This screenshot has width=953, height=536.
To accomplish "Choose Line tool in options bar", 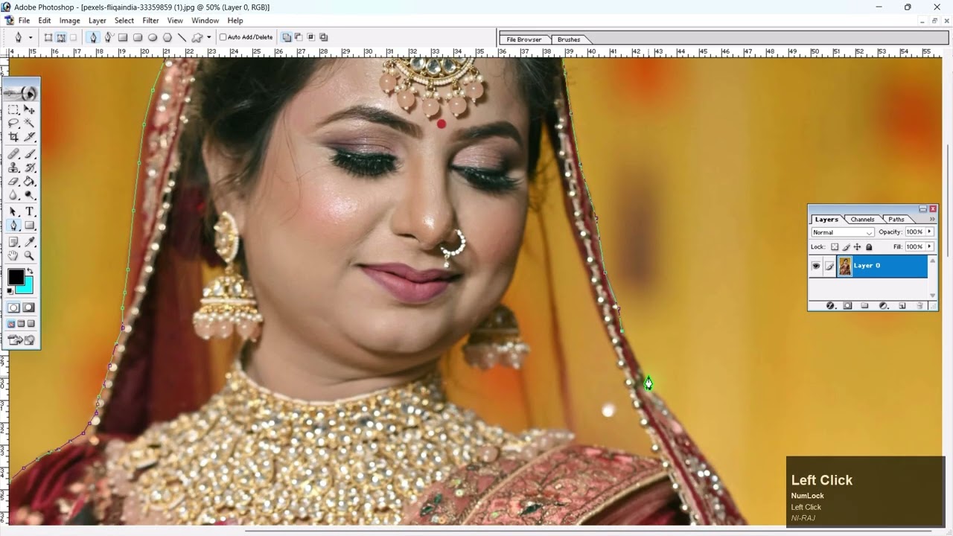I will tap(182, 37).
